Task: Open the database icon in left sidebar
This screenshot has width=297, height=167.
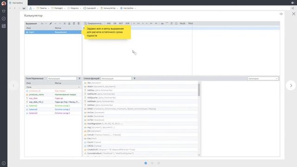Action: point(4,11)
